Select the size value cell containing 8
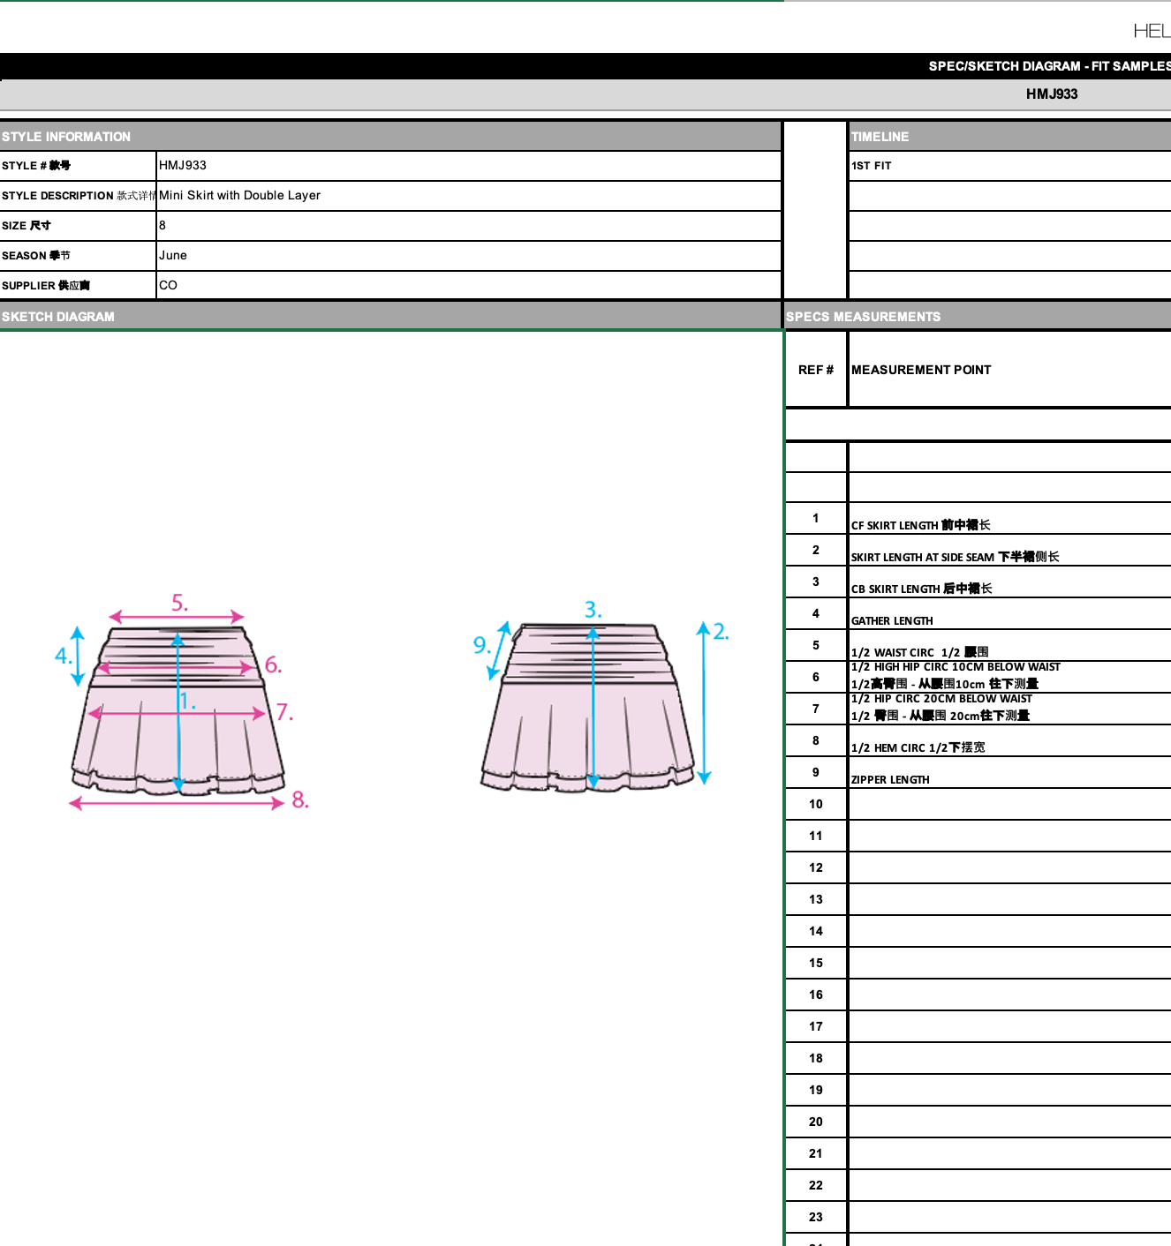 [x=469, y=226]
